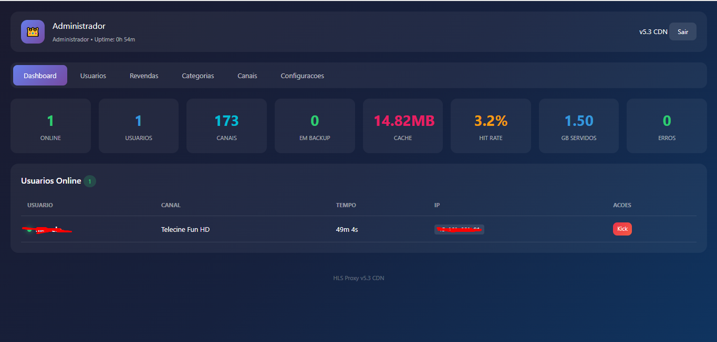The image size is (717, 342).
Task: Click the green online status dot
Action: [29, 229]
